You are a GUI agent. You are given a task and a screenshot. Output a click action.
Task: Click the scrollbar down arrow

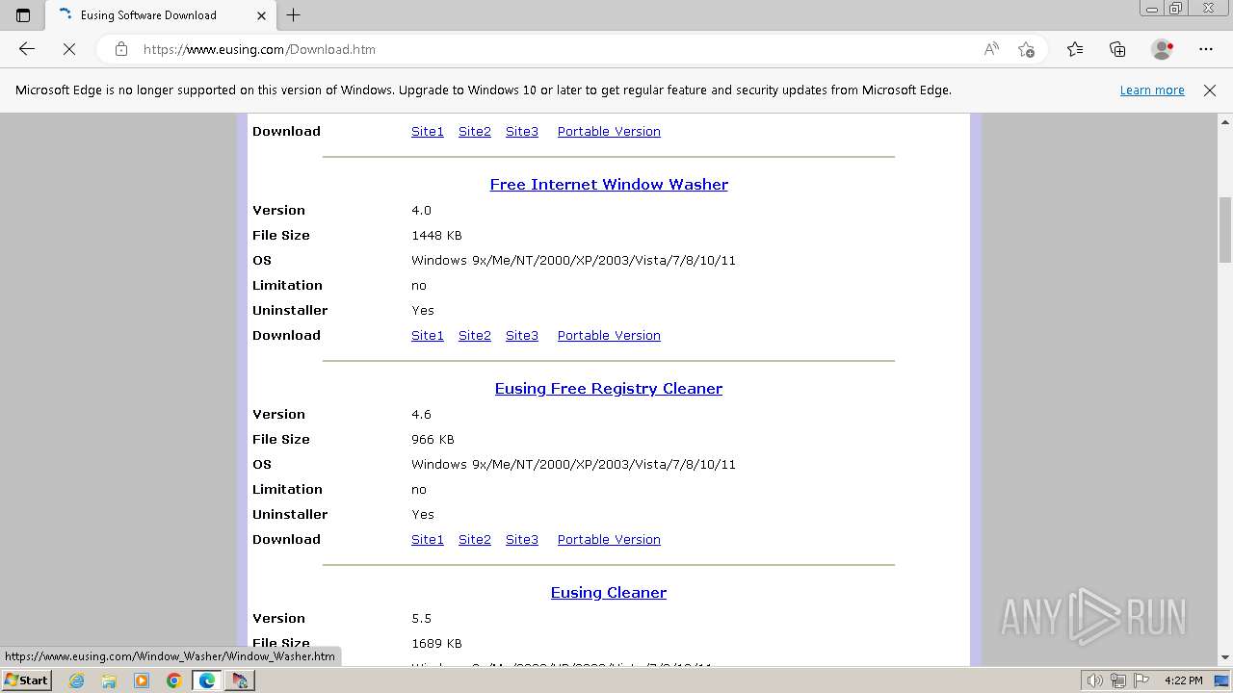1225,657
